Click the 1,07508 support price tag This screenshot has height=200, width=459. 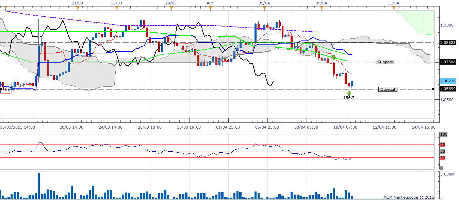(447, 62)
